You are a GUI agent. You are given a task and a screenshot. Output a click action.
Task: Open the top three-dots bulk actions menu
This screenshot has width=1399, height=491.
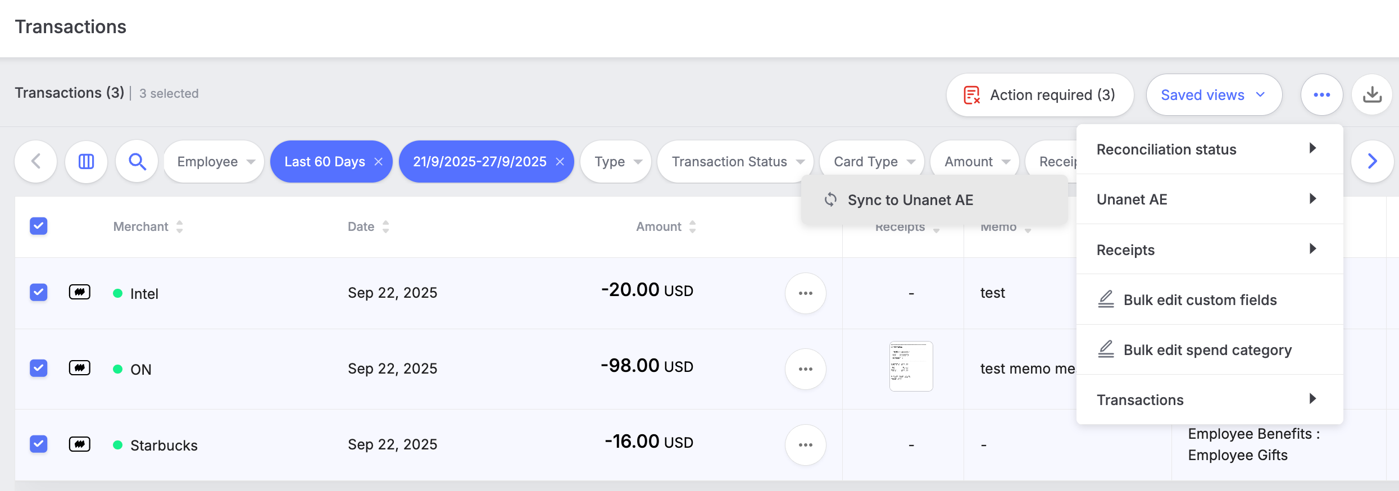pos(1321,94)
